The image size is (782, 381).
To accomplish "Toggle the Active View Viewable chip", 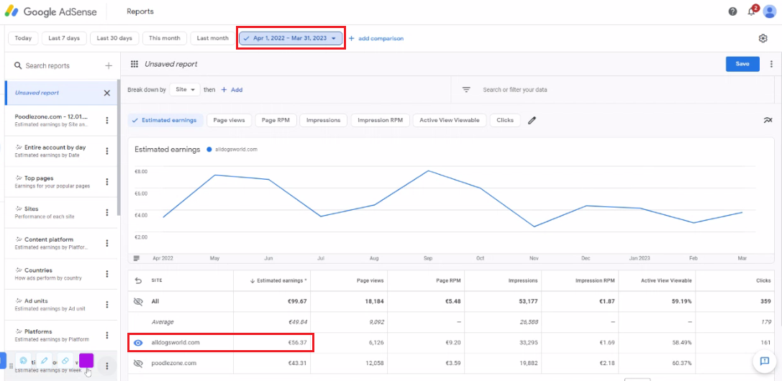I will pyautogui.click(x=450, y=120).
